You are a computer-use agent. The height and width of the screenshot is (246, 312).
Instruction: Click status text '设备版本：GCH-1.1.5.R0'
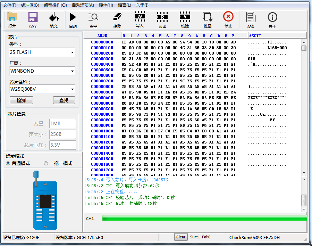(x=79, y=237)
